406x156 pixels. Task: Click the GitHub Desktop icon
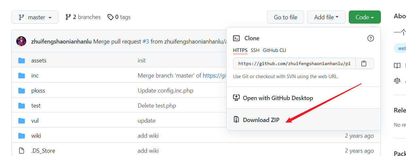pyautogui.click(x=236, y=98)
